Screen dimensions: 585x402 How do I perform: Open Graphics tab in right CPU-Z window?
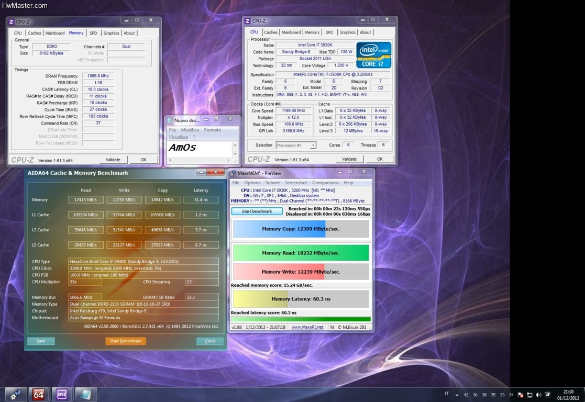click(347, 32)
